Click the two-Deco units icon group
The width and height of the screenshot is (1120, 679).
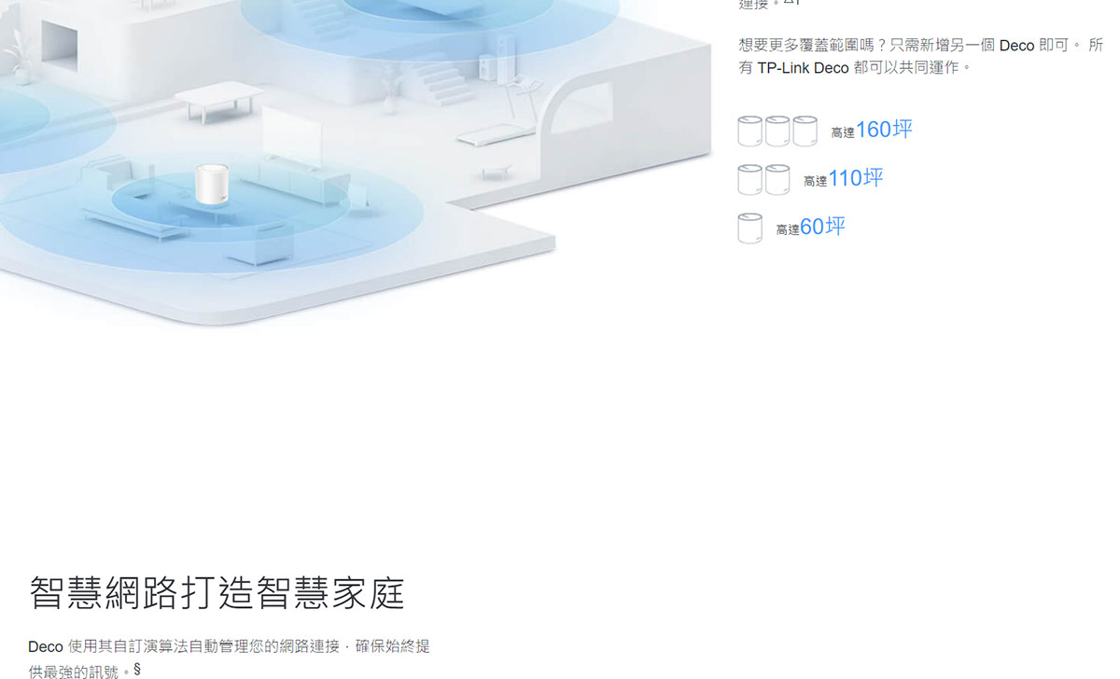click(x=763, y=179)
